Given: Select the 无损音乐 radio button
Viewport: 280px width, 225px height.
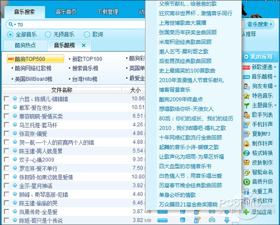Looking at the screenshot, I should point(48,34).
